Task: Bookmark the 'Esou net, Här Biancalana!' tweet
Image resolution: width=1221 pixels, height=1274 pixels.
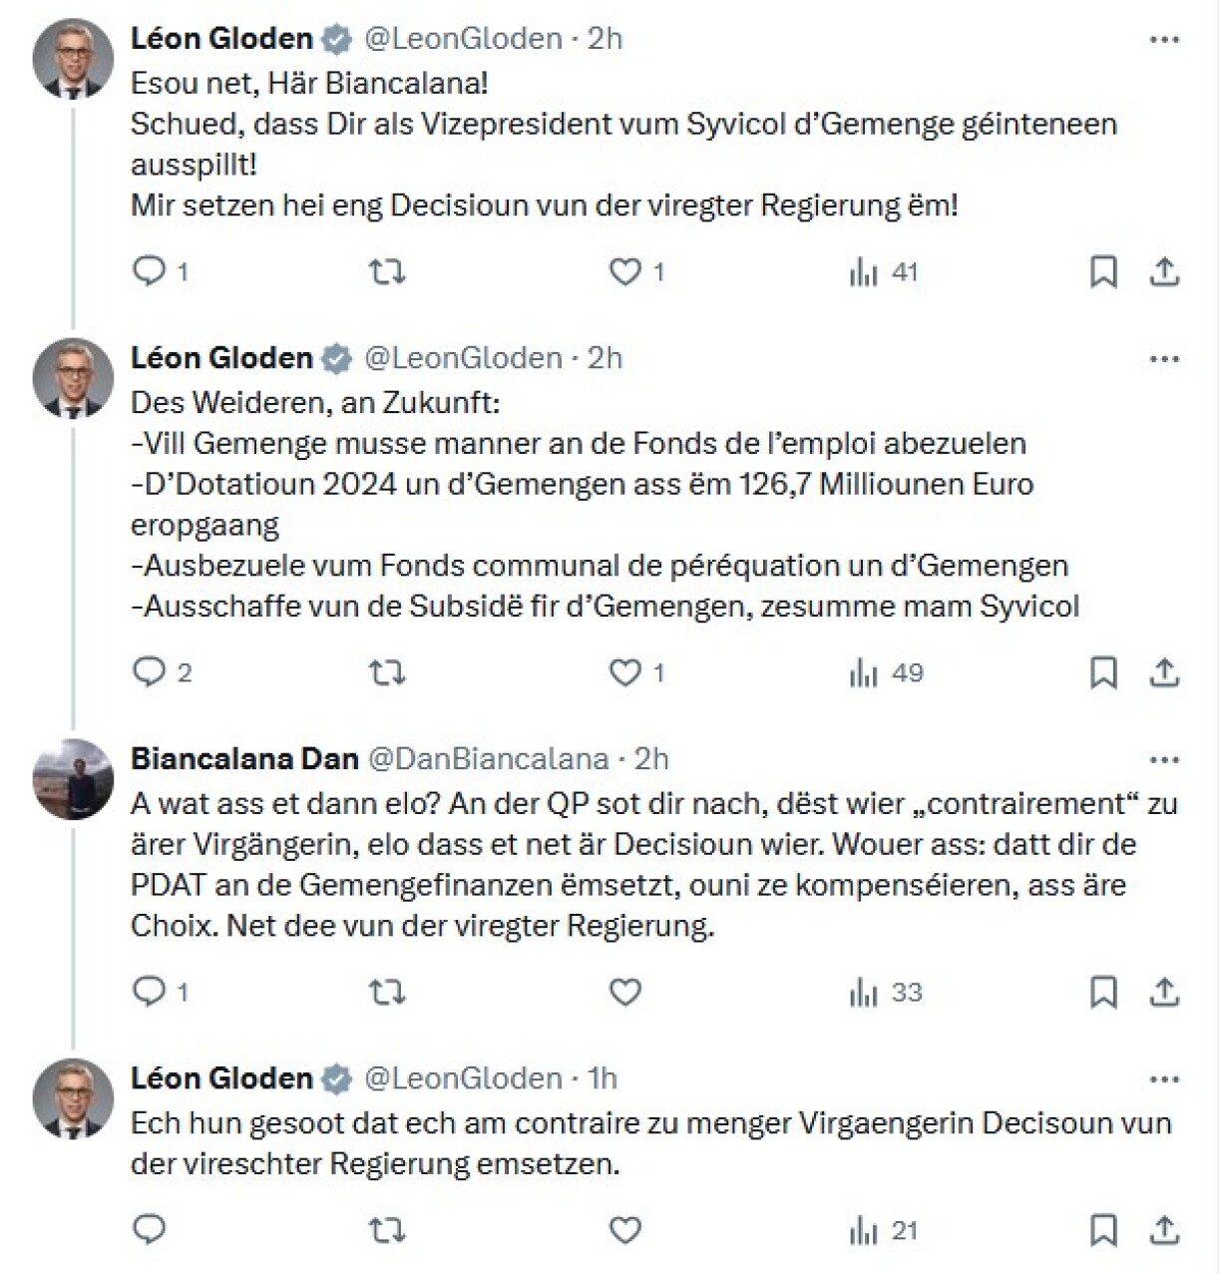Action: point(1103,271)
